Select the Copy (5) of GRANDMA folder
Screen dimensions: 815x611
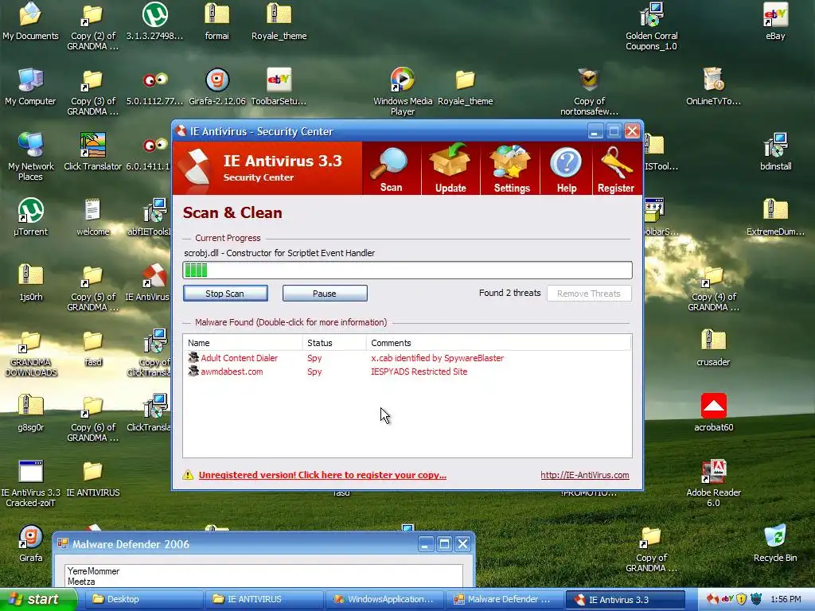pyautogui.click(x=92, y=288)
